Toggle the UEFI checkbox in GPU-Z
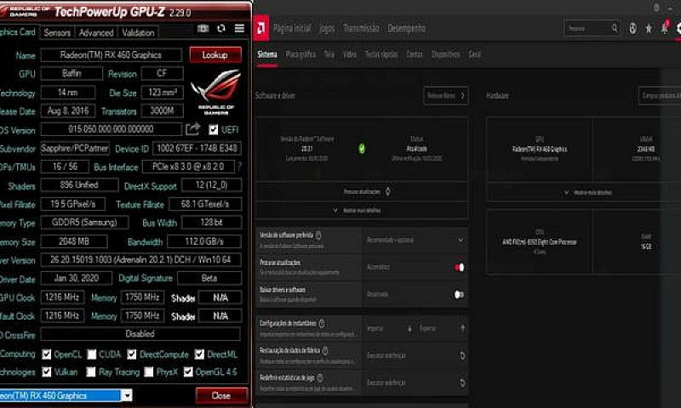681x408 pixels. click(x=214, y=130)
